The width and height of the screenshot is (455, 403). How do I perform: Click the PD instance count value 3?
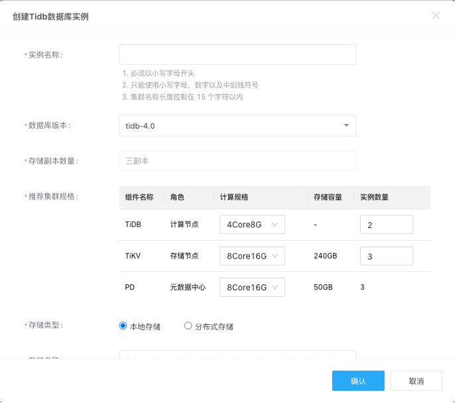[362, 287]
